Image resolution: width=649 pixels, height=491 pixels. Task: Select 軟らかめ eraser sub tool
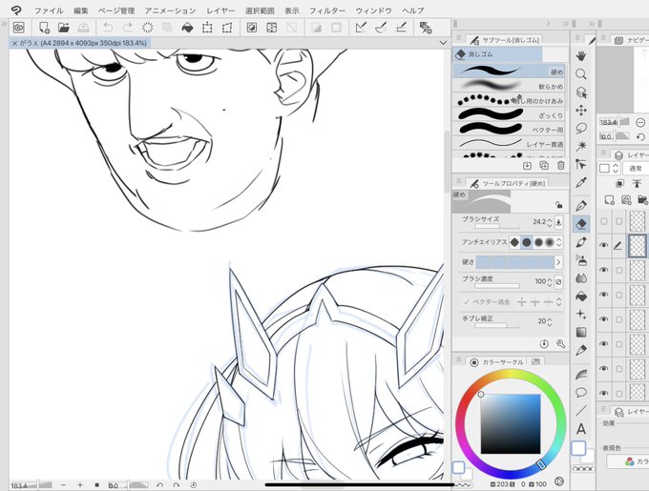(509, 86)
